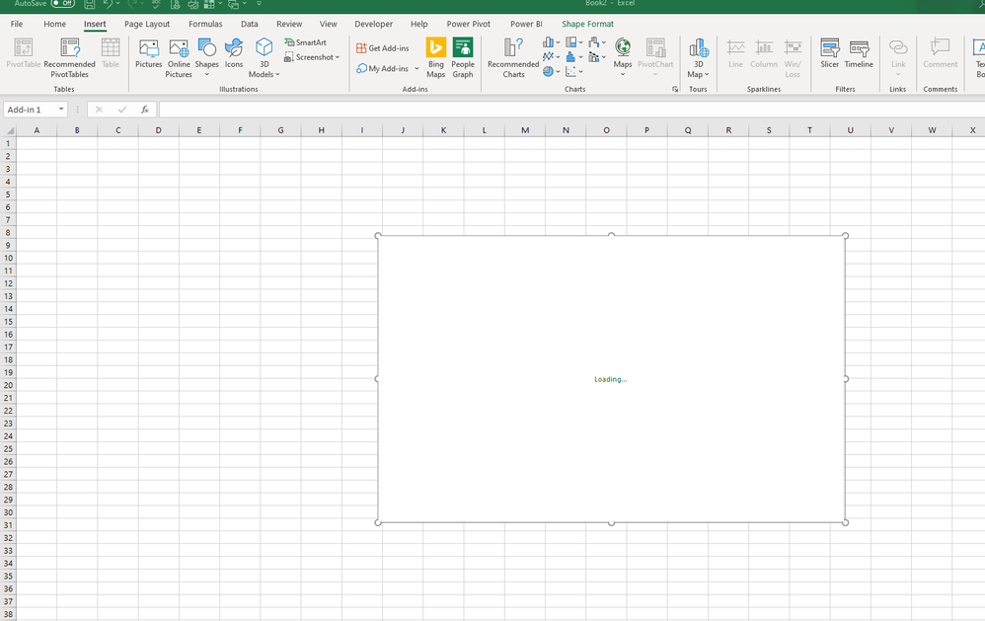Open the People Graph add-in
985x621 pixels.
[x=462, y=56]
